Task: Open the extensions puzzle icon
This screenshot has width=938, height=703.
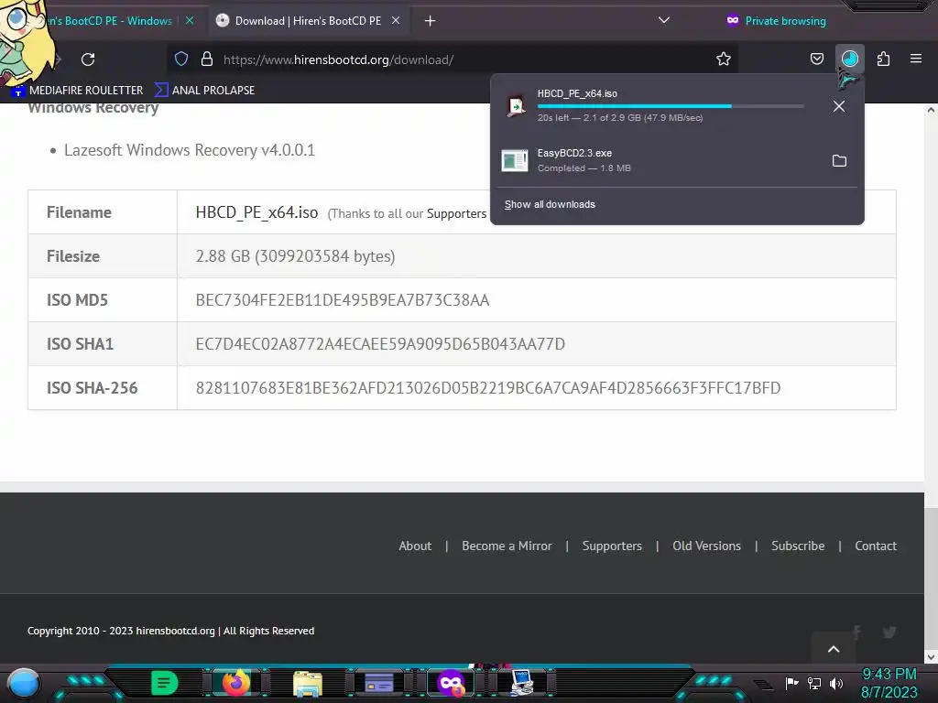Action: 883,59
